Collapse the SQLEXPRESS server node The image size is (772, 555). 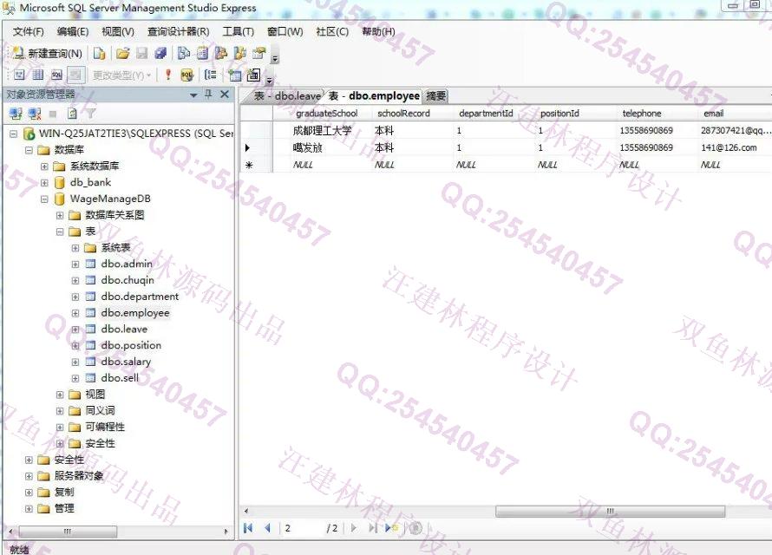14,134
